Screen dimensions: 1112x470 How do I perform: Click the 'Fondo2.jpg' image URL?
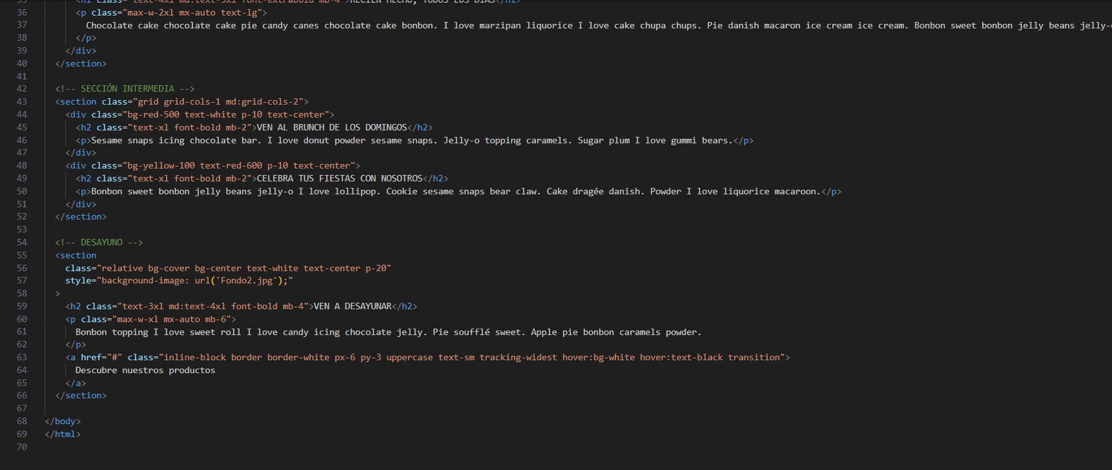[248, 280]
